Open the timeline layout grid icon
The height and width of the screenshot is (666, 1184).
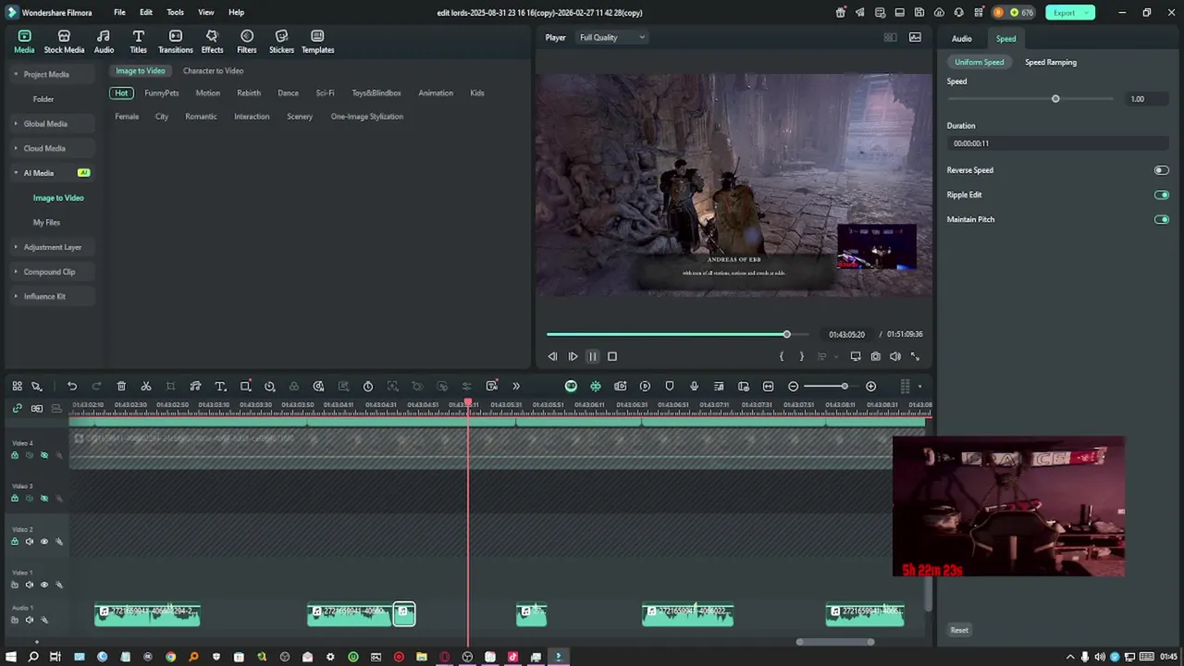pos(17,386)
